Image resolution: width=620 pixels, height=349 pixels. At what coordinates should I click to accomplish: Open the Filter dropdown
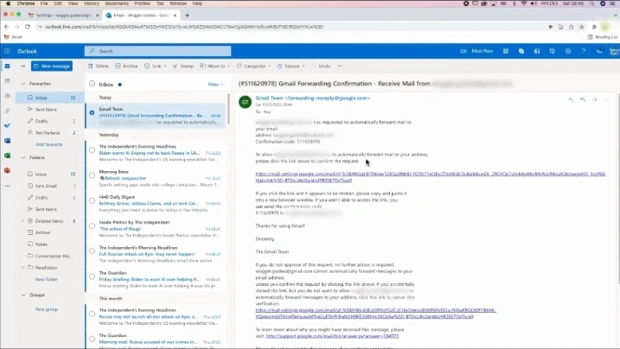pos(215,85)
